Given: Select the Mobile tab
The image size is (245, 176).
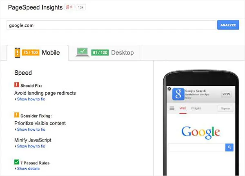Looking at the screenshot, I should pos(38,52).
